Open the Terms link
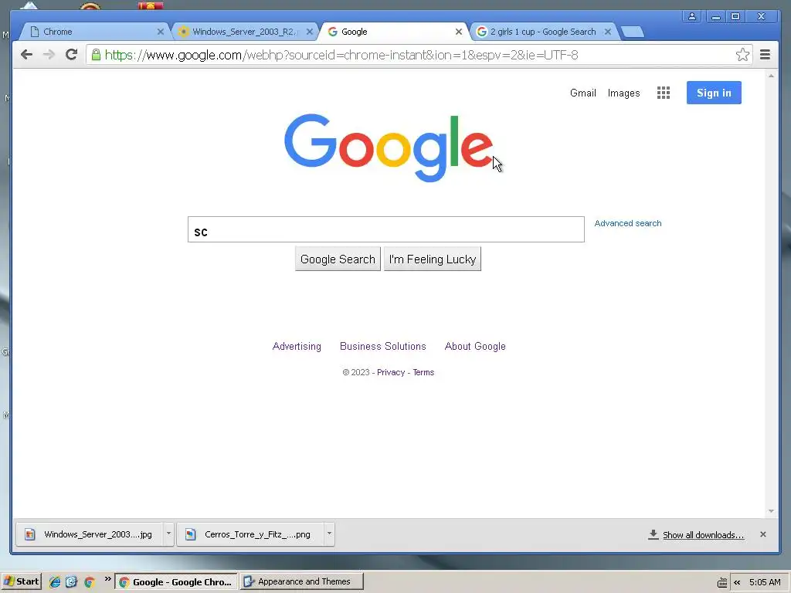 point(423,372)
